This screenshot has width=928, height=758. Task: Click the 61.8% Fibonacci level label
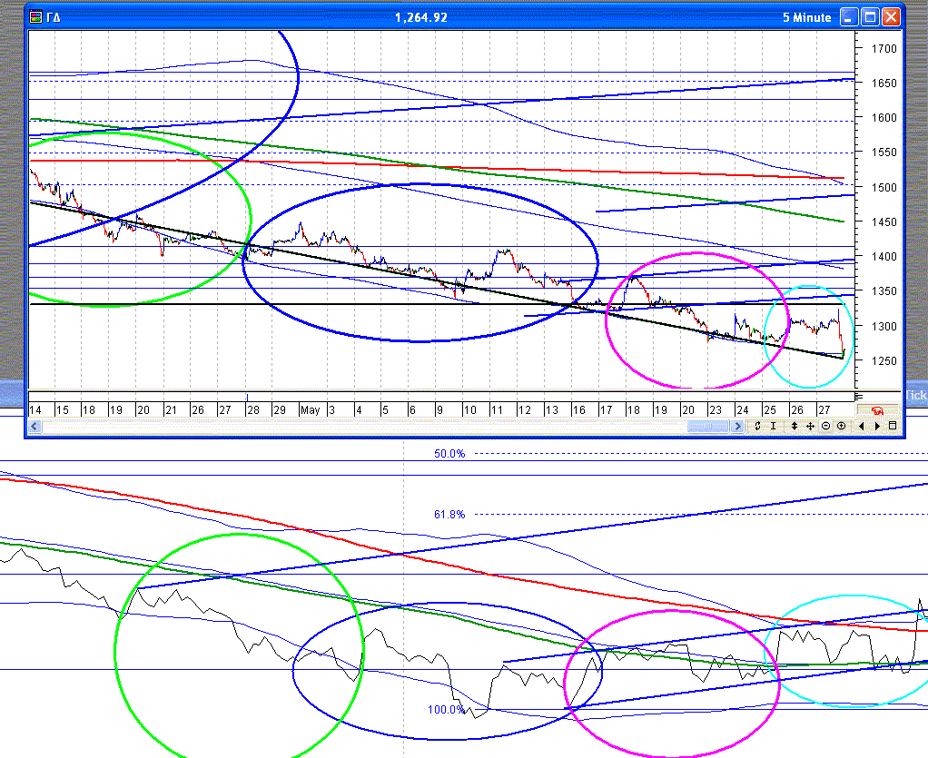pyautogui.click(x=449, y=515)
